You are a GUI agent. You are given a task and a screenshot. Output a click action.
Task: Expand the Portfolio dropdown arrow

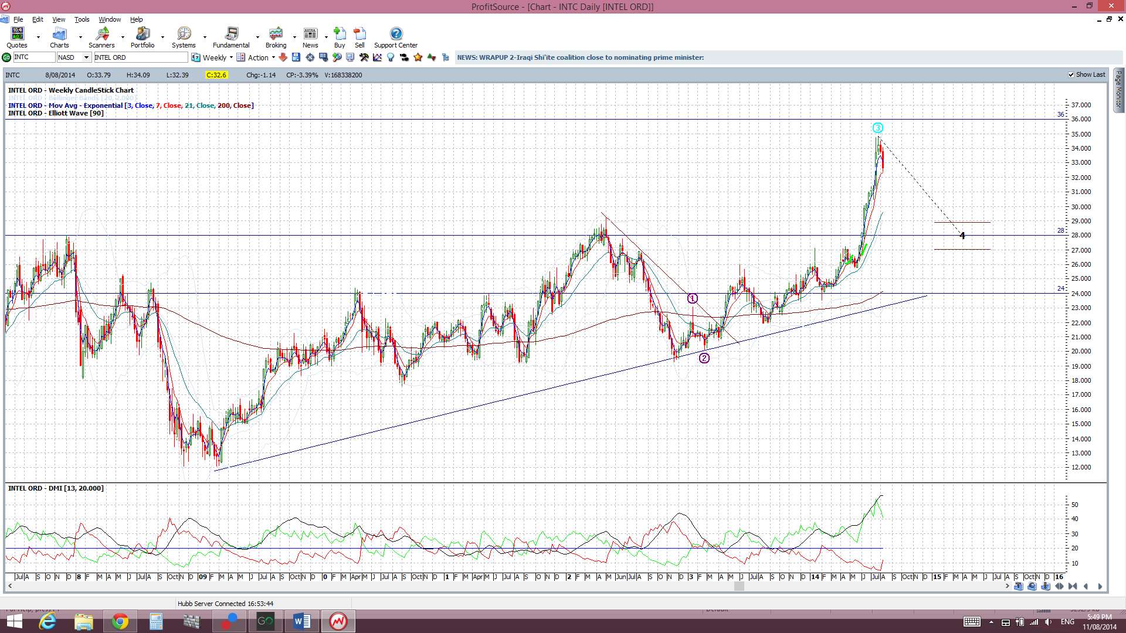tap(163, 38)
